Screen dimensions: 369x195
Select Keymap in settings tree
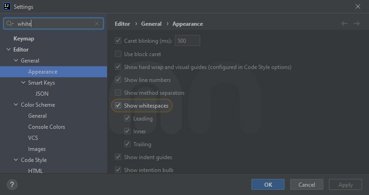(24, 39)
